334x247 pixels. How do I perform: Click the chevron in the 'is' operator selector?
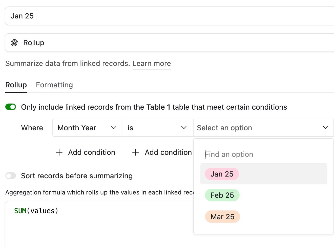click(x=184, y=128)
